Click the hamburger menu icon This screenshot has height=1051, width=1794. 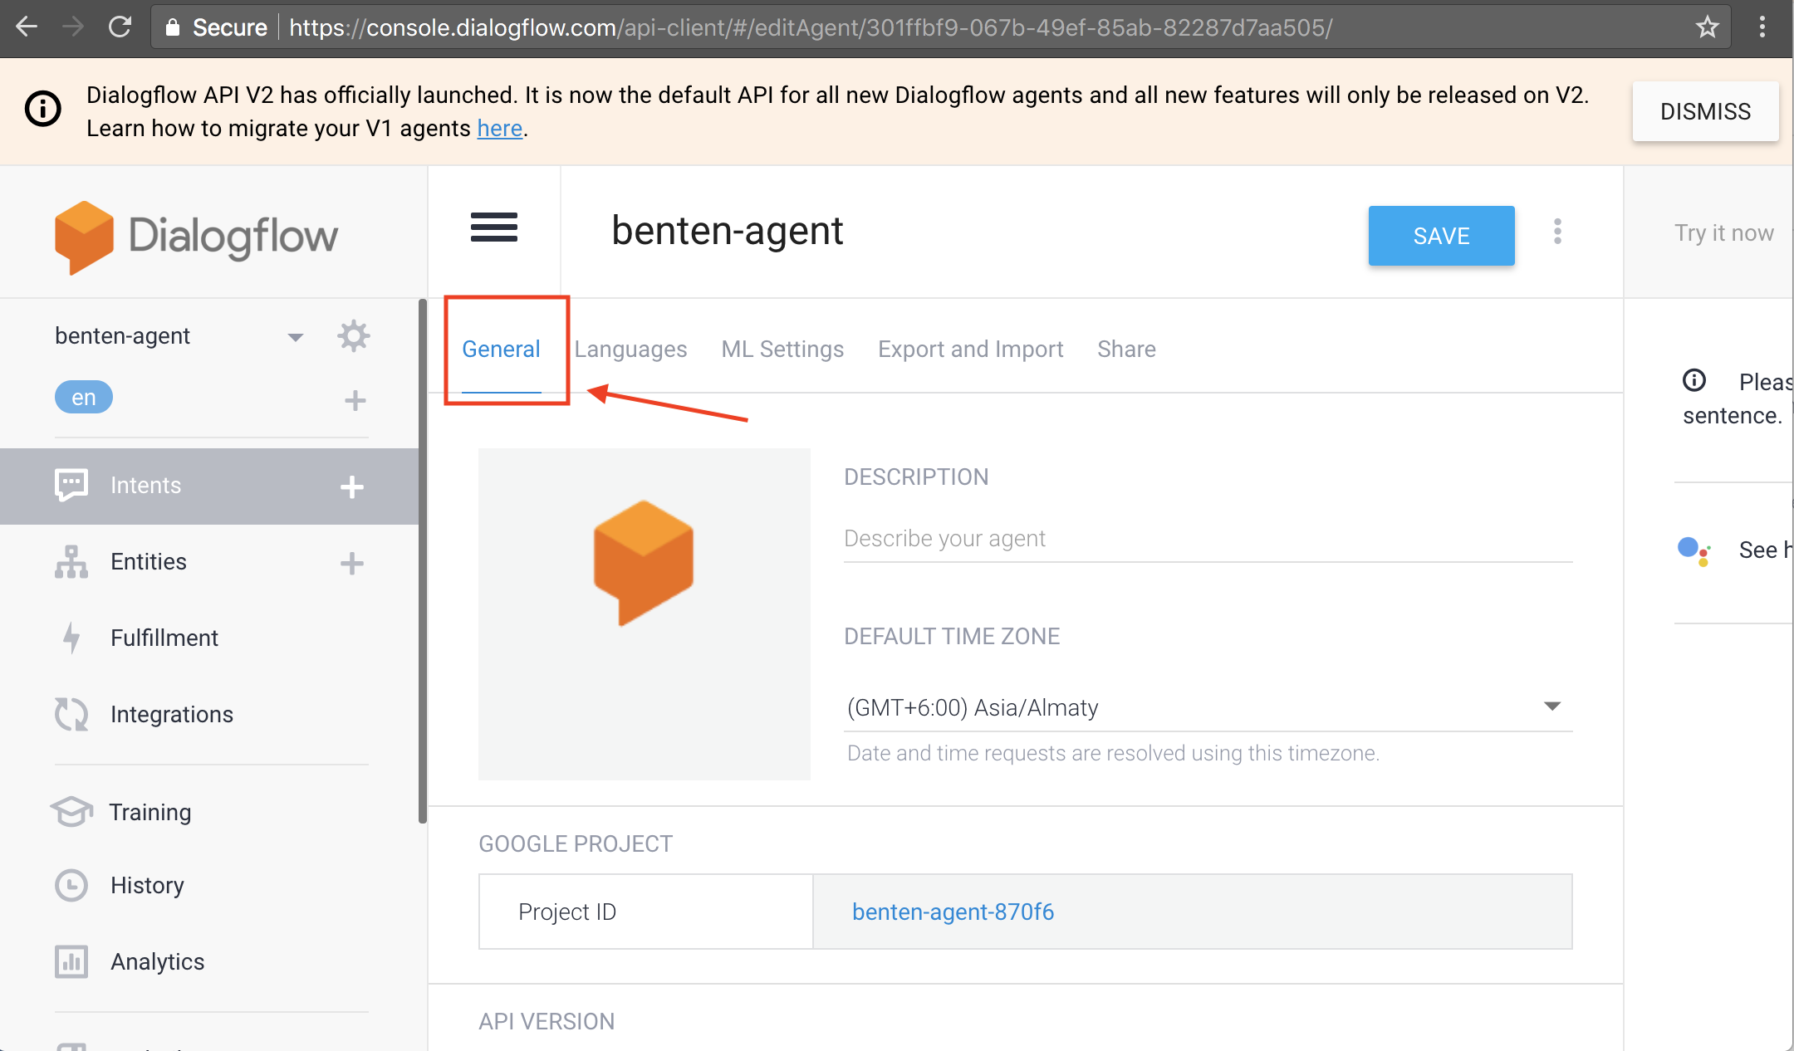click(494, 227)
